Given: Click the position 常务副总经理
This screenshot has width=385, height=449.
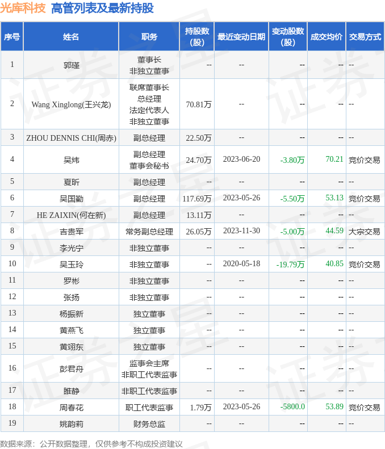Looking at the screenshot, I should click(149, 232).
